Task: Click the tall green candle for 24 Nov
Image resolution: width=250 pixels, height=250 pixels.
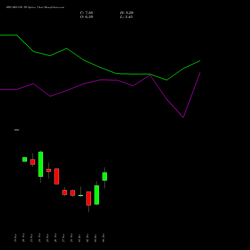Action: (40, 164)
